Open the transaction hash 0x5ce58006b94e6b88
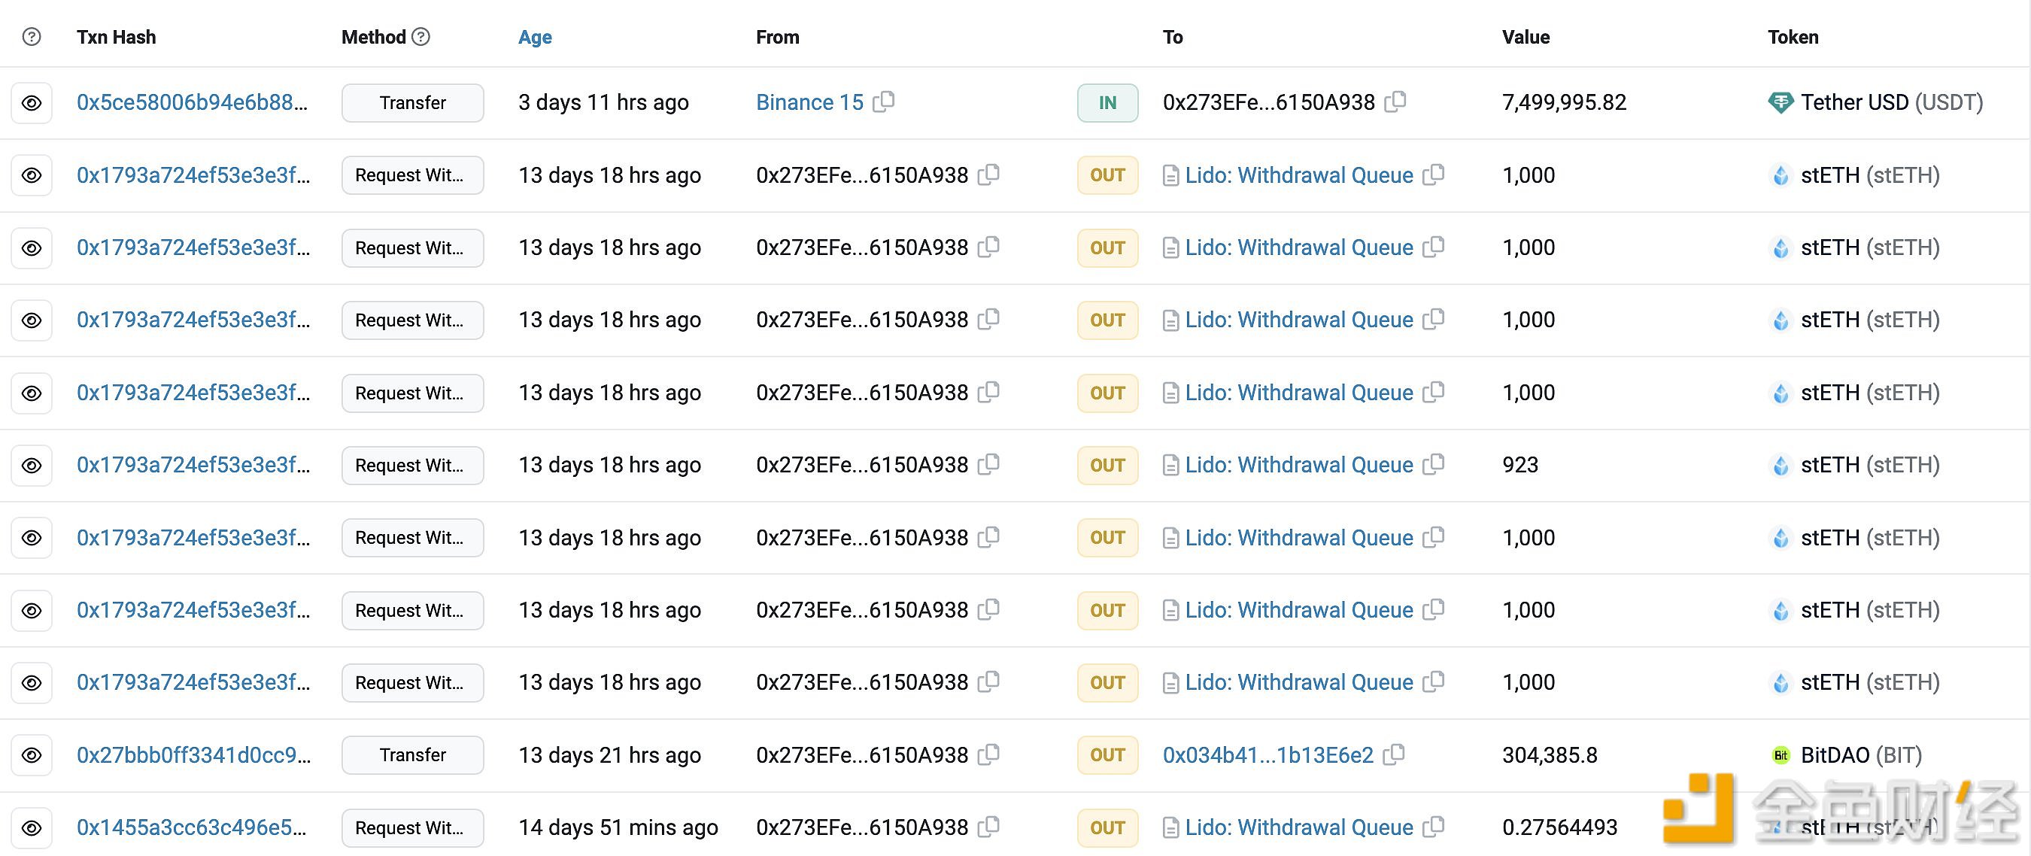2031x856 pixels. tap(192, 102)
